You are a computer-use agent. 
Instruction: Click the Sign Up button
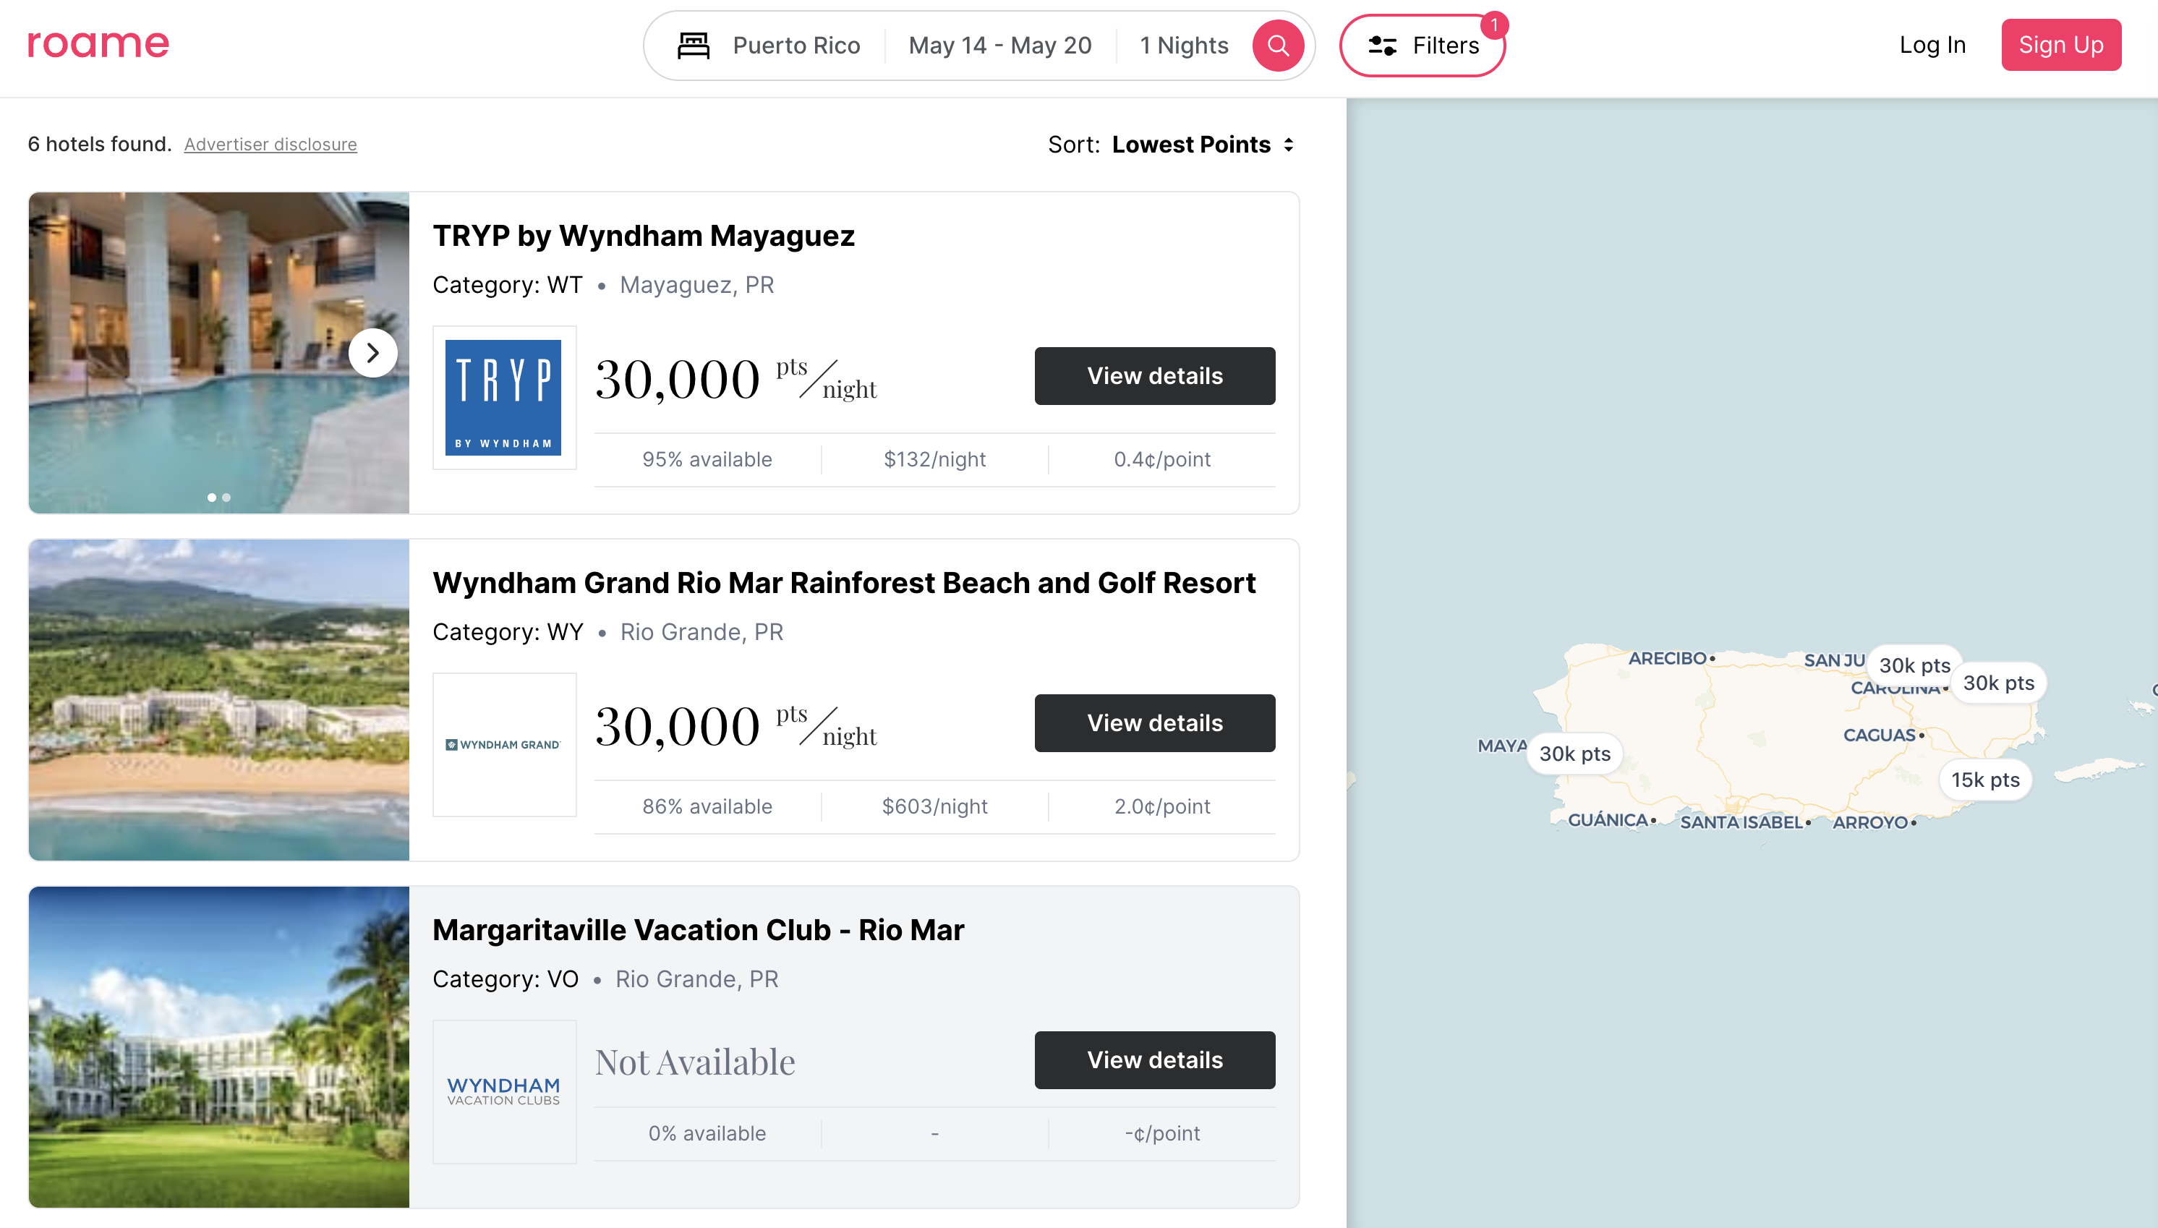tap(2060, 45)
